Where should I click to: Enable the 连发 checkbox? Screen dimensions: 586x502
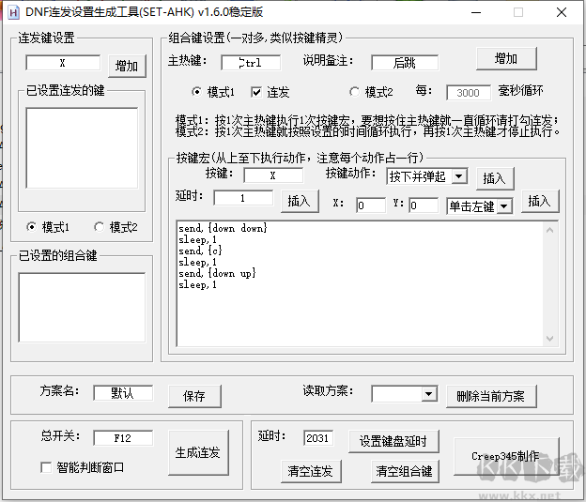[x=256, y=92]
